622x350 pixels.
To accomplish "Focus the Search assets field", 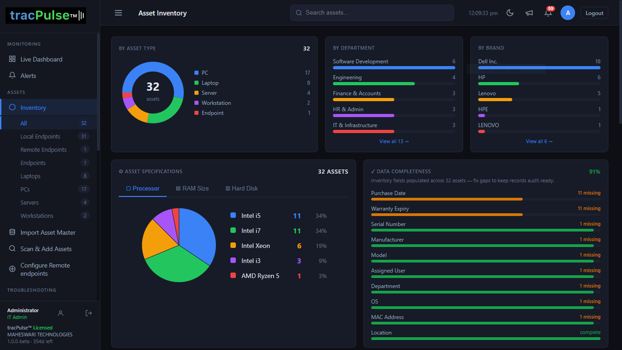I will pos(372,13).
